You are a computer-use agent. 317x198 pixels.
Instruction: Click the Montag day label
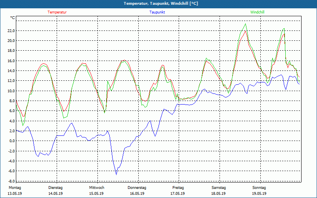click(x=15, y=188)
